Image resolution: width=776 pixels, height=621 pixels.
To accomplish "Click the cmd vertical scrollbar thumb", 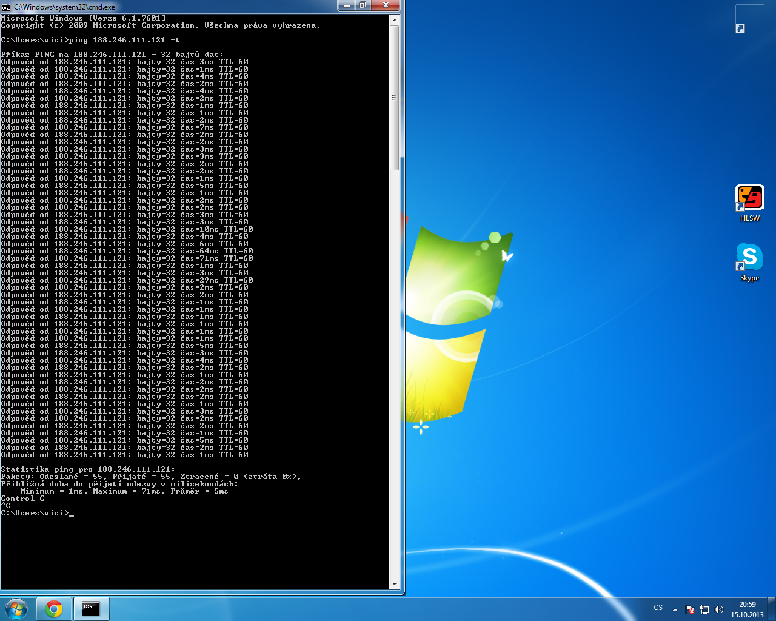I will pos(395,98).
